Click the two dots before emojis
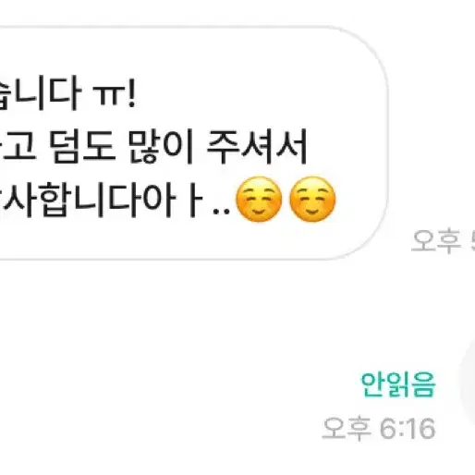This screenshot has width=475, height=475. pos(222,212)
